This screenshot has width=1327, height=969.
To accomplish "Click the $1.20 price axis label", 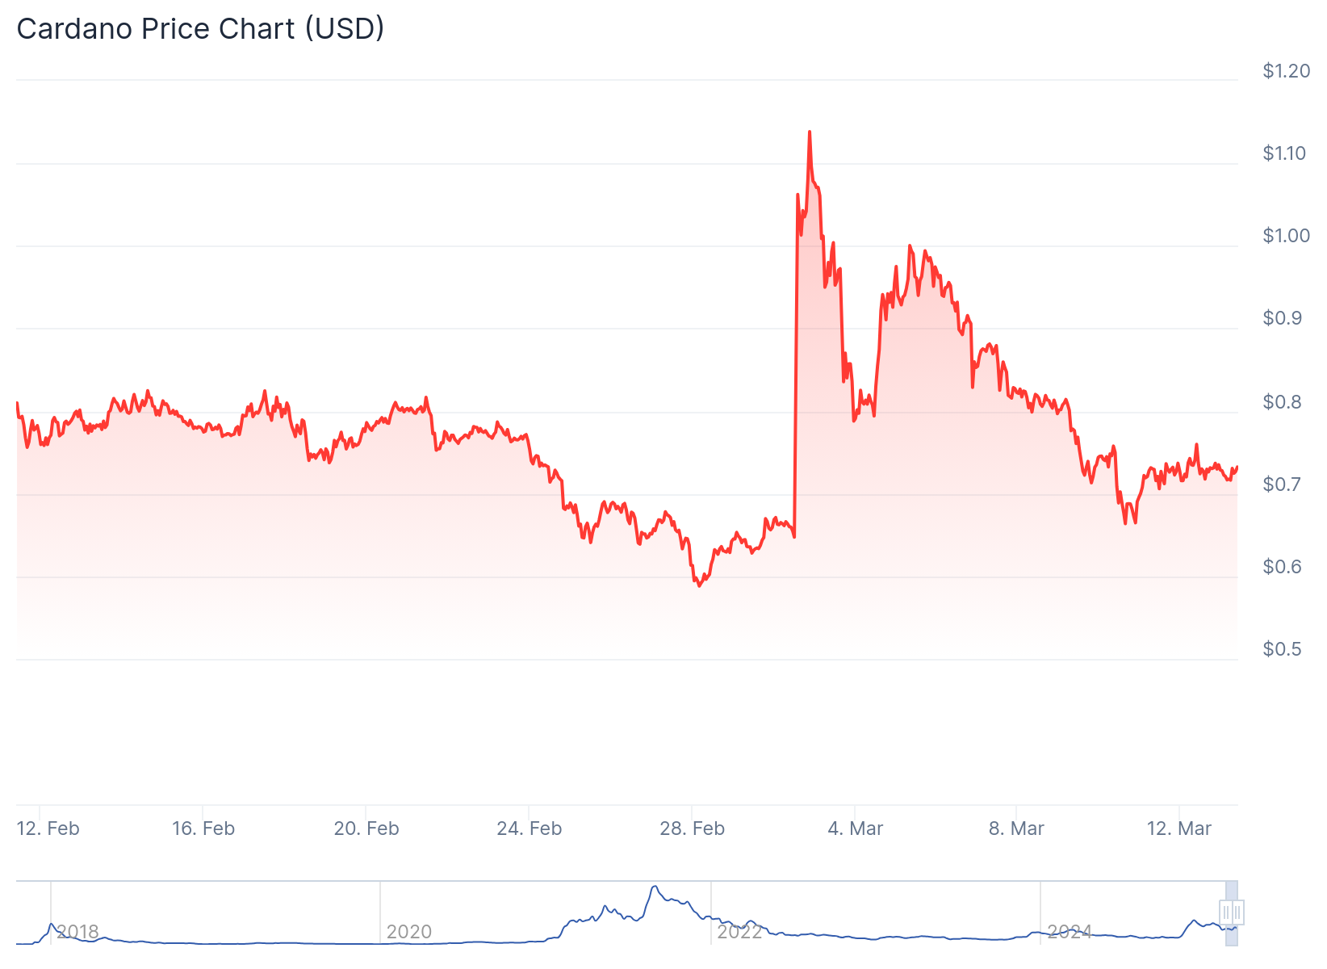I will 1287,71.
